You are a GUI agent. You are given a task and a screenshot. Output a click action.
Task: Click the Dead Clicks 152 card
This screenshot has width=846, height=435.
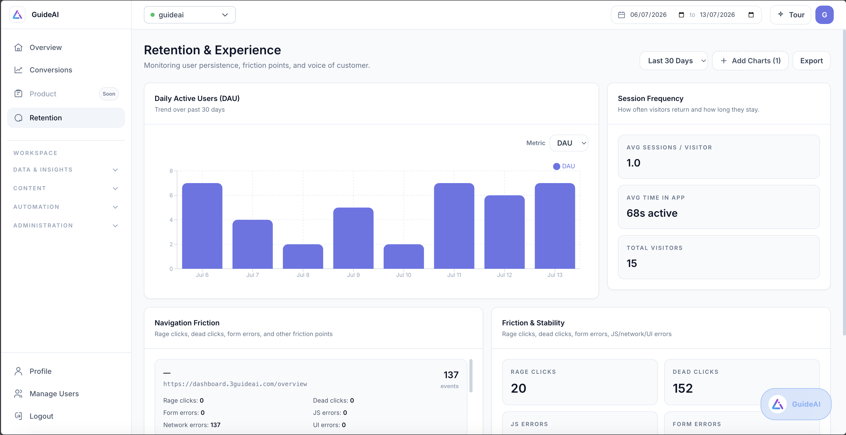click(x=742, y=382)
